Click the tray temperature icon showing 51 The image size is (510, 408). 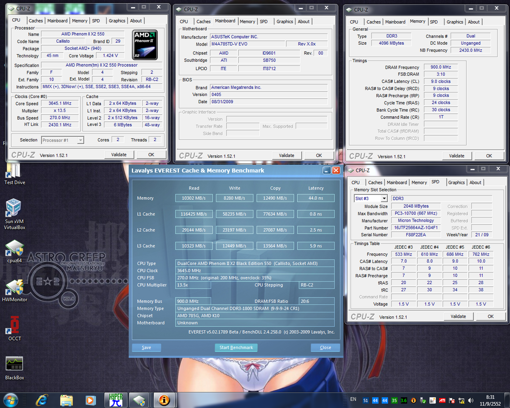click(x=366, y=400)
